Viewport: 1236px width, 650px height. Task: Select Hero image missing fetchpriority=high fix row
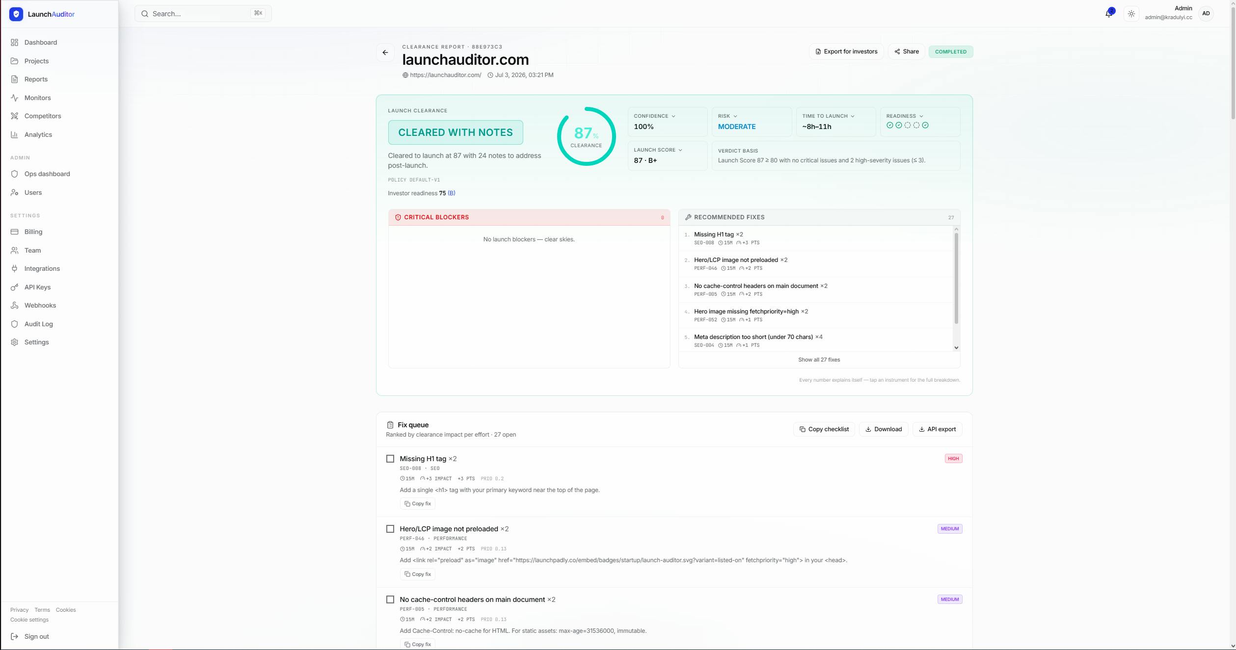click(x=816, y=315)
